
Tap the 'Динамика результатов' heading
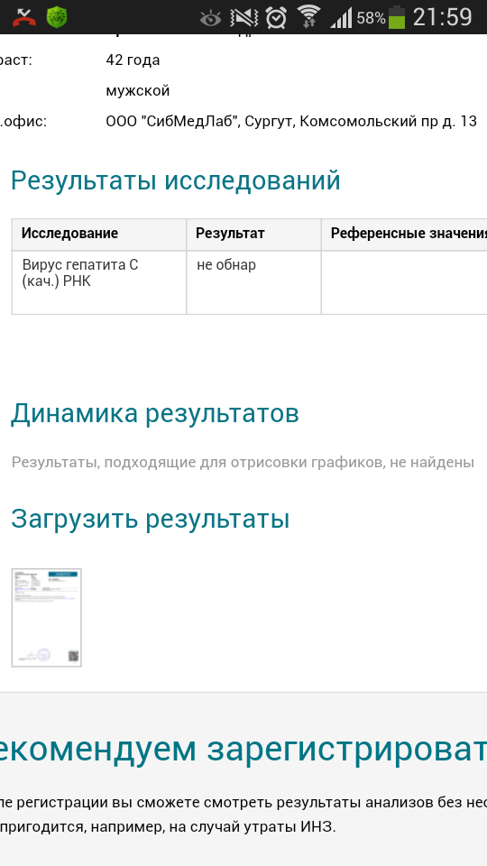[x=154, y=413]
